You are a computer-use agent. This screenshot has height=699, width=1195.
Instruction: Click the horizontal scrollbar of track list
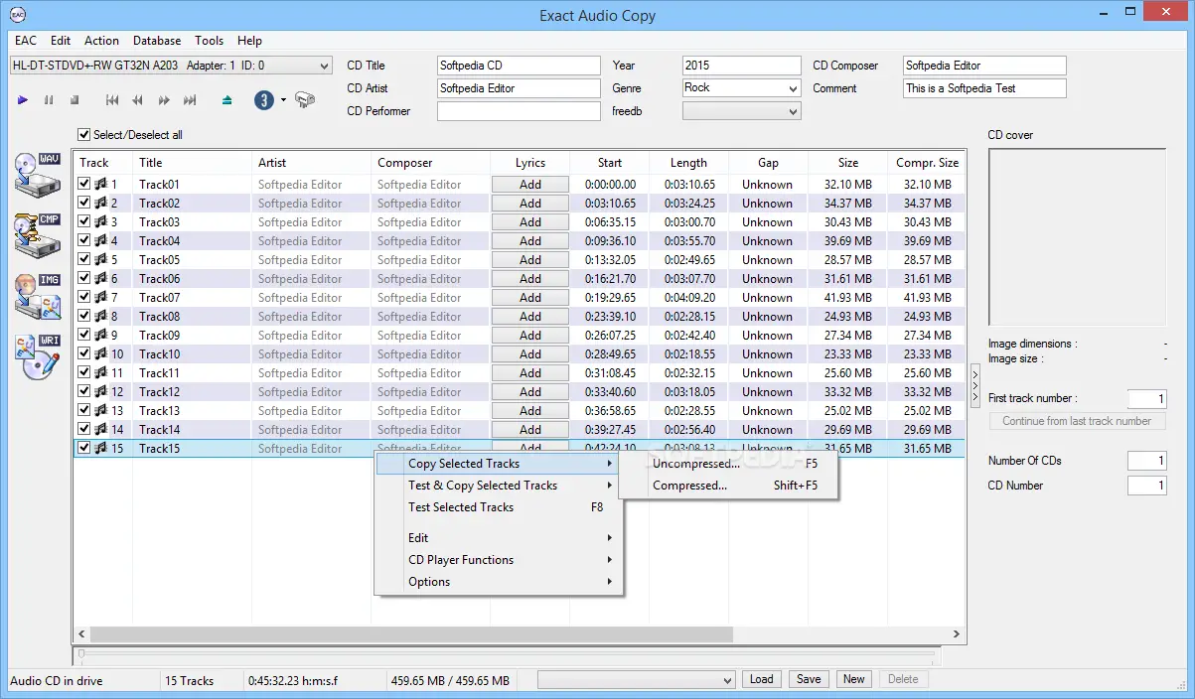(x=411, y=634)
